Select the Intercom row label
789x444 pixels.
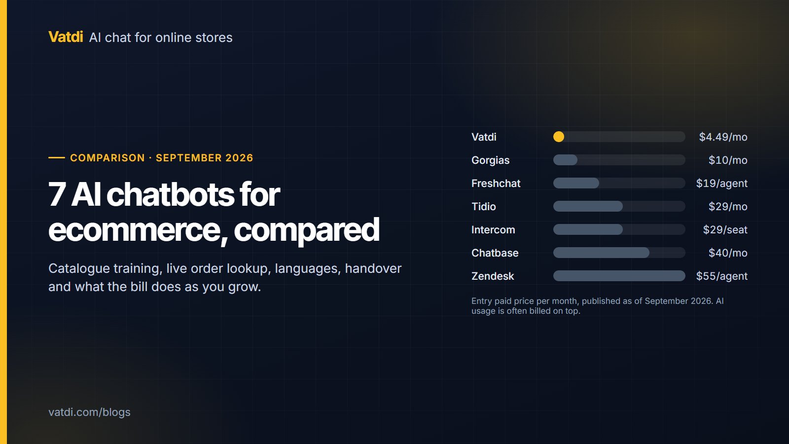493,230
